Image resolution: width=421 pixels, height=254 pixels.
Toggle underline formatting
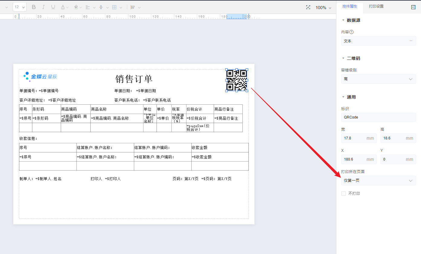pyautogui.click(x=53, y=7)
